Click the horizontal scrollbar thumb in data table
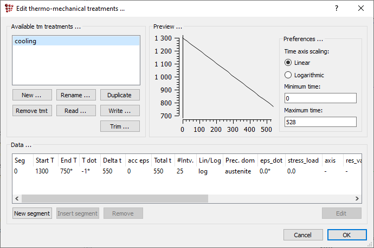Image resolution: width=374 pixels, height=248 pixels. (x=115, y=198)
